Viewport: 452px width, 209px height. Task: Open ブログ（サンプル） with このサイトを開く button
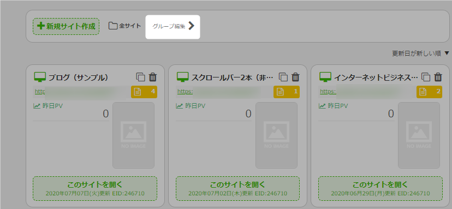[x=95, y=188]
